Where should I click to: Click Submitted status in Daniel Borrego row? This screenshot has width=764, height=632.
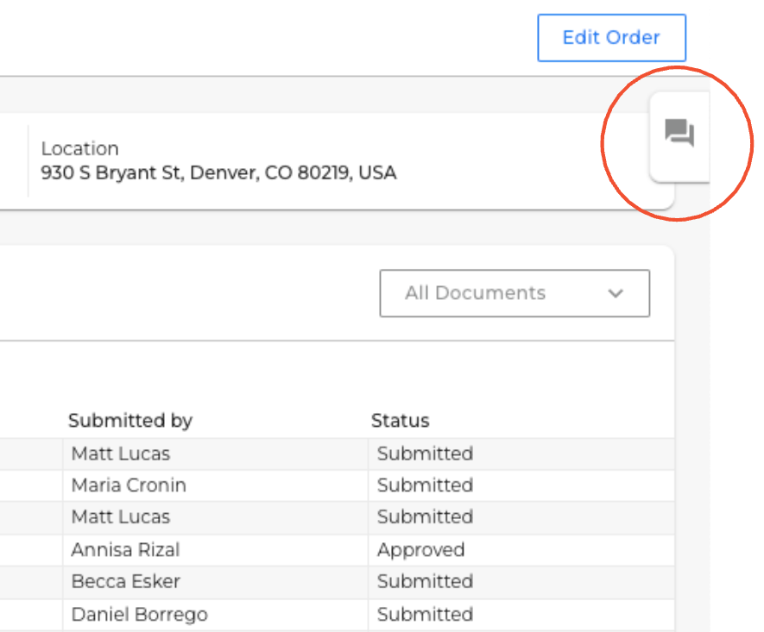coord(425,614)
